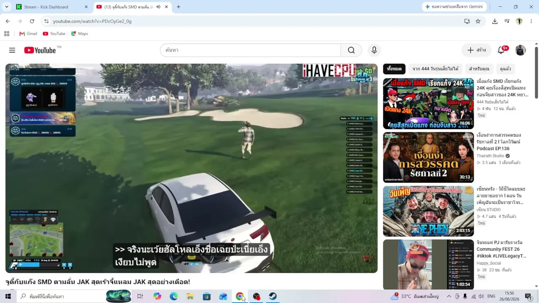Image resolution: width=539 pixels, height=303 pixels.
Task: Open the 33°C weather widget
Action: tap(414, 296)
